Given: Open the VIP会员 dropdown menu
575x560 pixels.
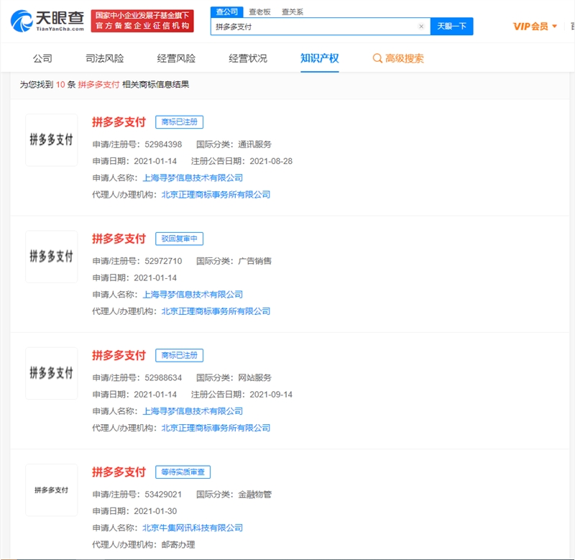Looking at the screenshot, I should (x=535, y=27).
